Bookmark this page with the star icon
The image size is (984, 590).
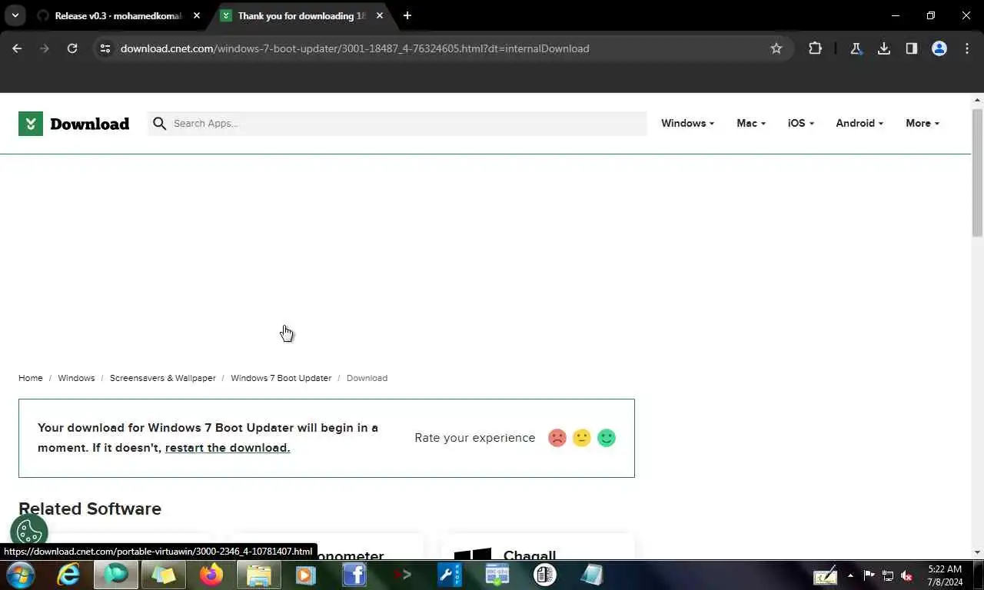pos(776,48)
